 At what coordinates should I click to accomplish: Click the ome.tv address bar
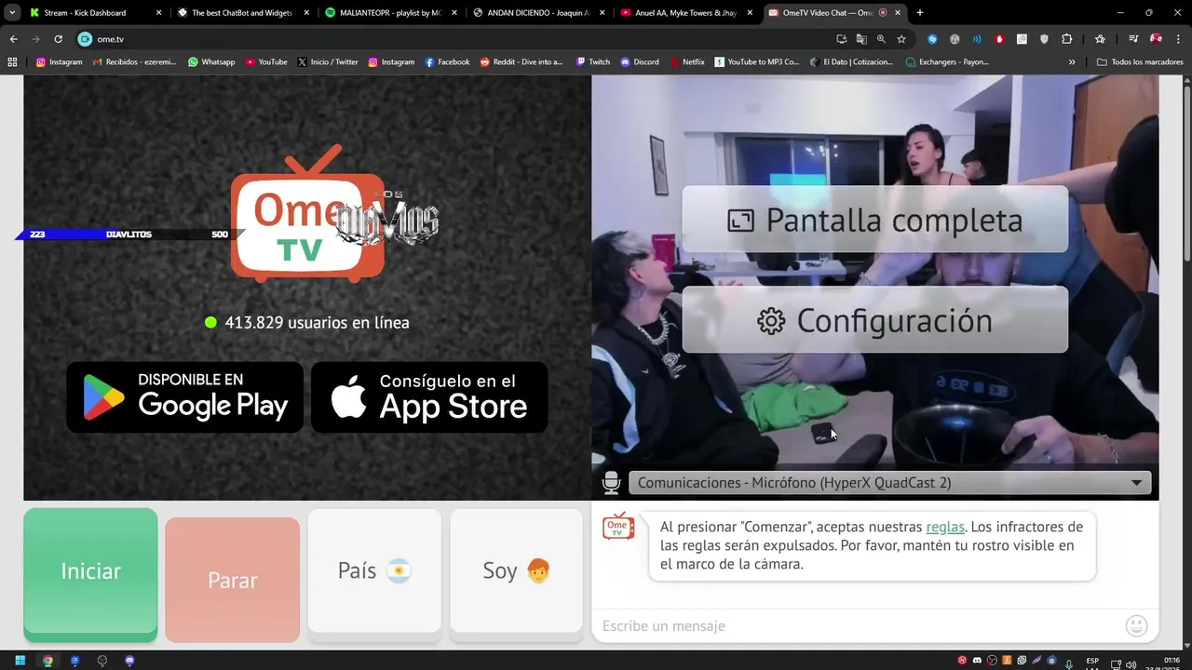(x=456, y=39)
